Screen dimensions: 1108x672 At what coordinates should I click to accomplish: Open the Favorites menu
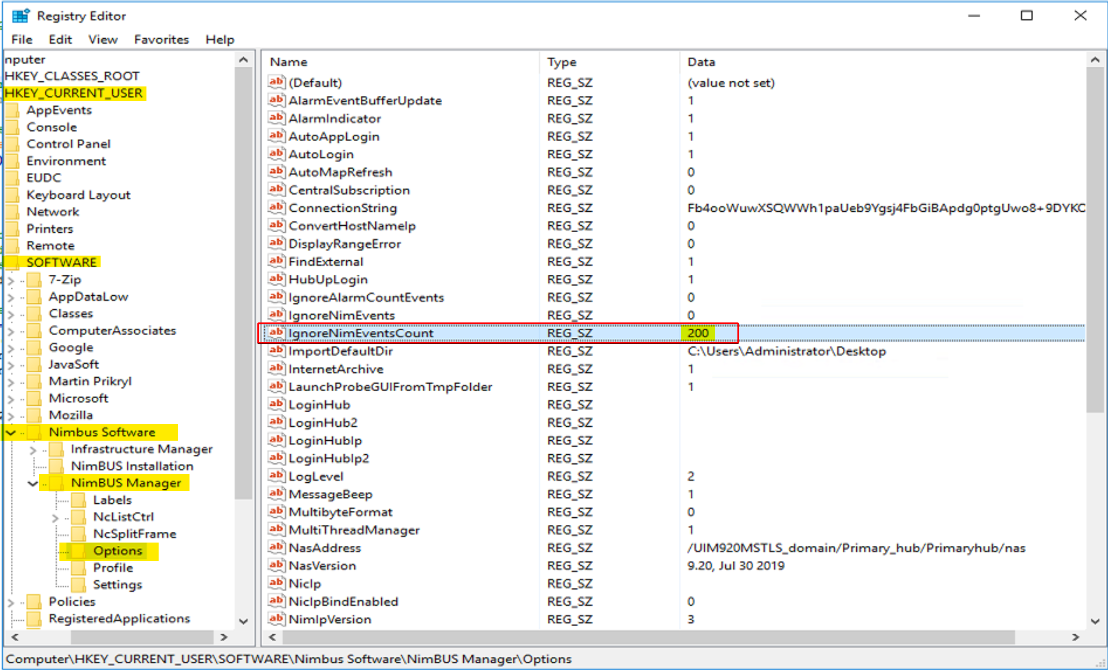(161, 40)
